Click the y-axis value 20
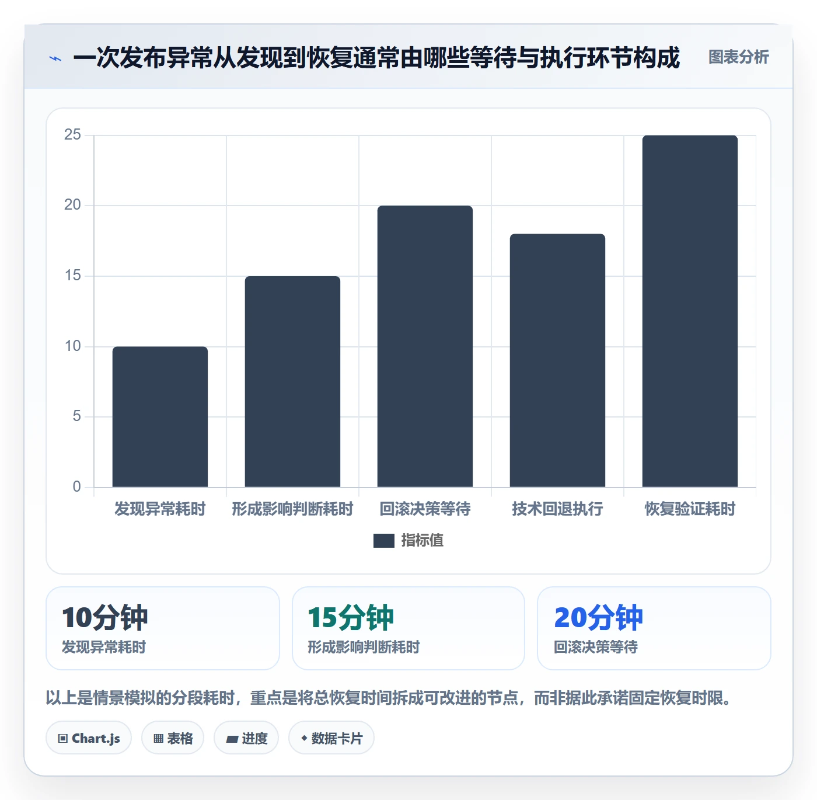 [72, 205]
